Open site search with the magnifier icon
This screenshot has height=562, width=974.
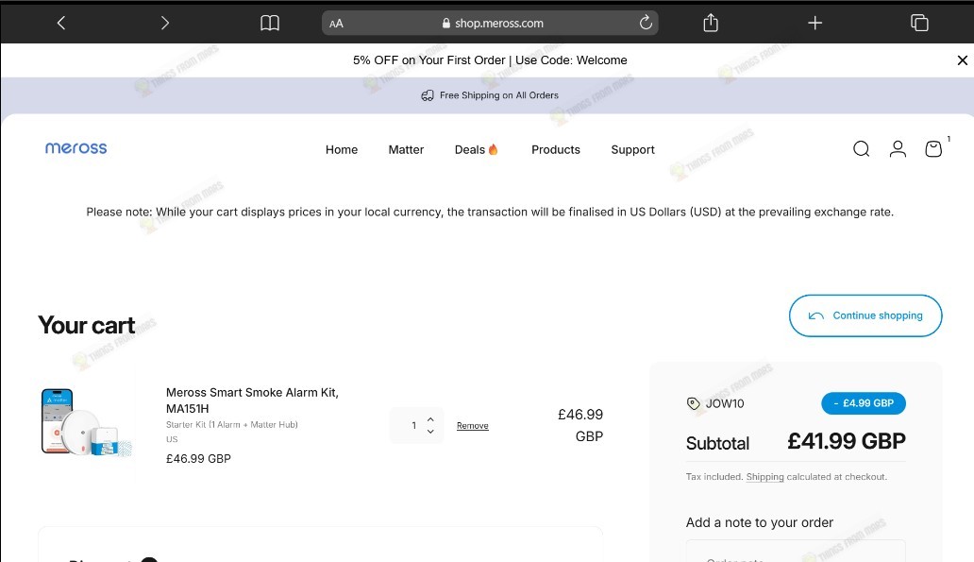(x=861, y=148)
